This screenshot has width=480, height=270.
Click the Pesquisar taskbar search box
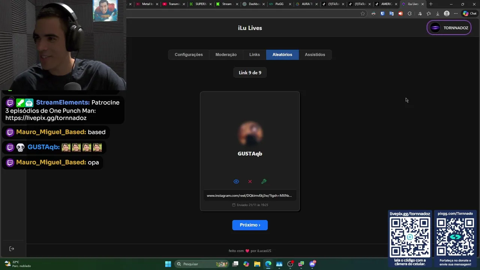coord(202,264)
